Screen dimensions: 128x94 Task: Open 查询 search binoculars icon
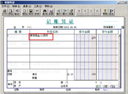click(45, 12)
